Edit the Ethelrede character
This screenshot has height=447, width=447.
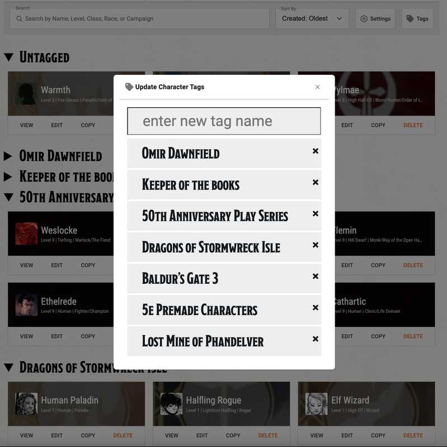point(57,336)
